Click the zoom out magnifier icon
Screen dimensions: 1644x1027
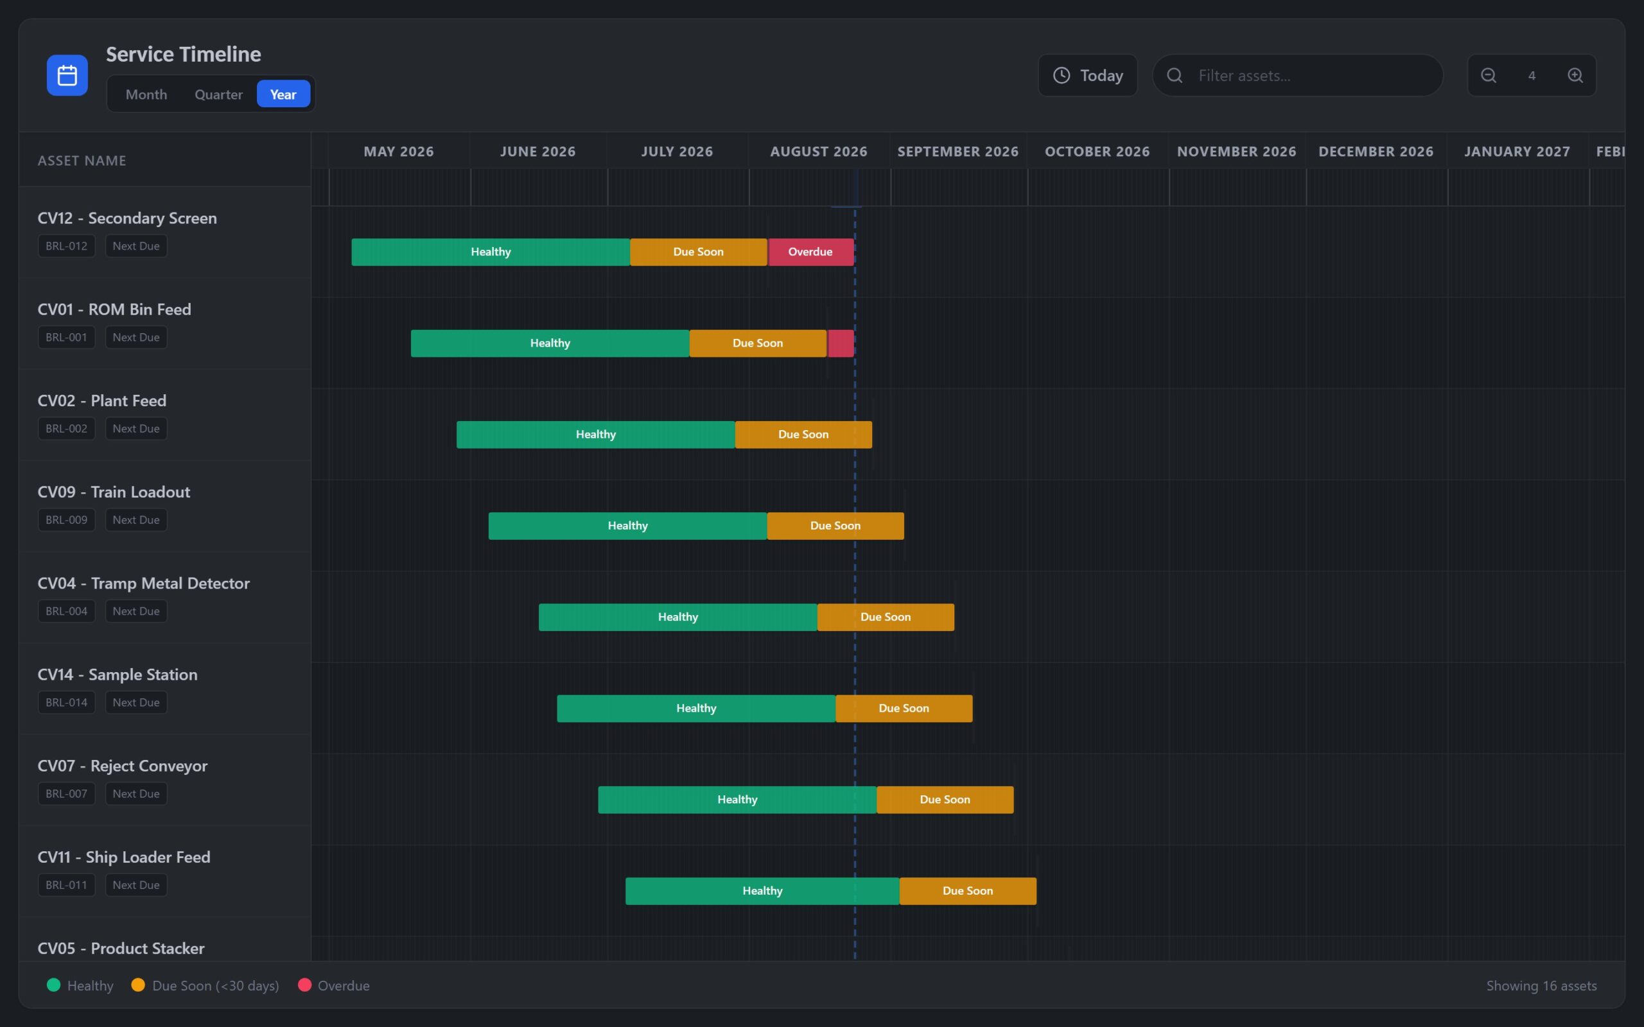click(1488, 75)
